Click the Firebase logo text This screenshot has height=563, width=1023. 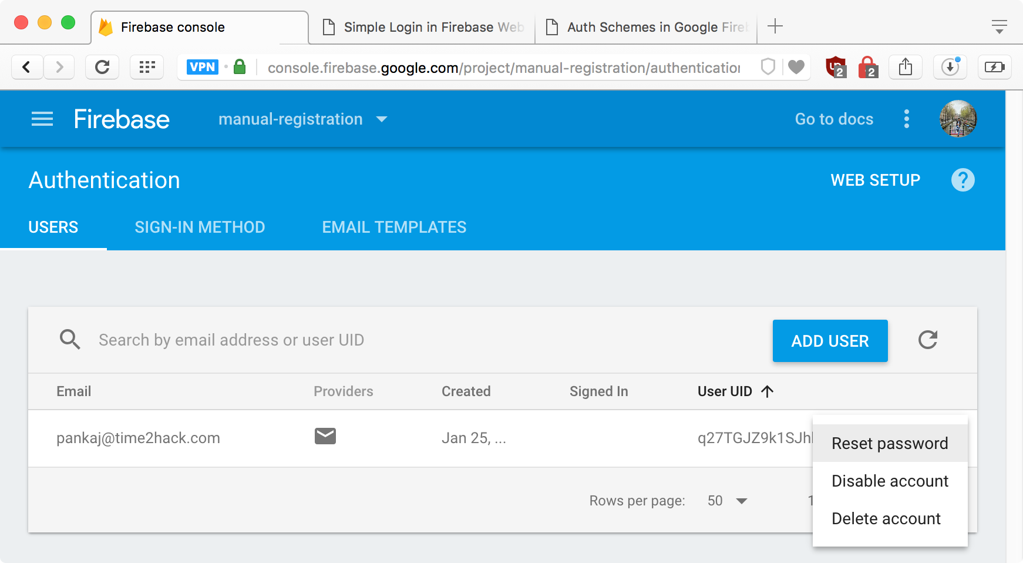[x=122, y=119]
